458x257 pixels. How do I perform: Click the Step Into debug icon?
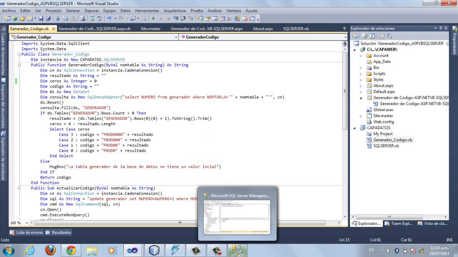175,18
